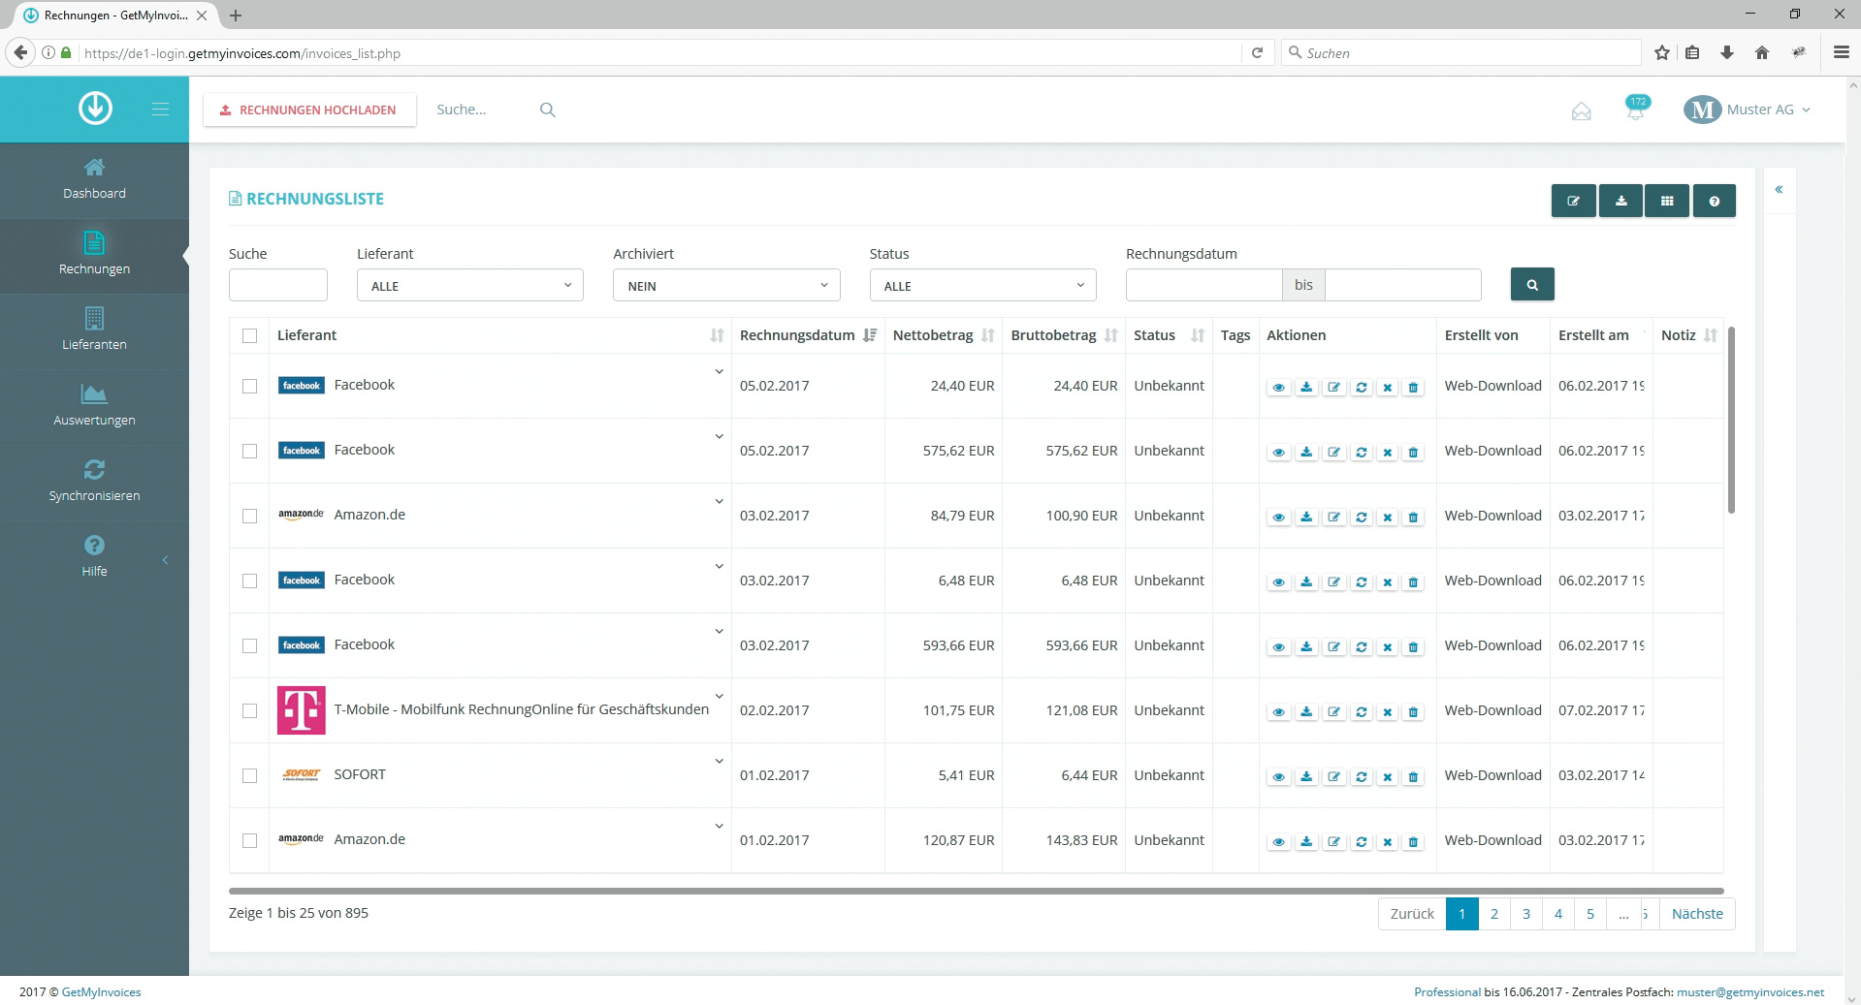
Task: Open the inbox envelope icon in header
Action: tap(1581, 111)
